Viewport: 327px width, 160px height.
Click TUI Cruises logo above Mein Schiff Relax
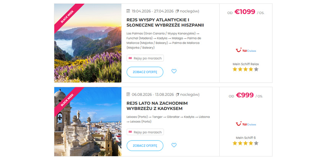click(245, 50)
